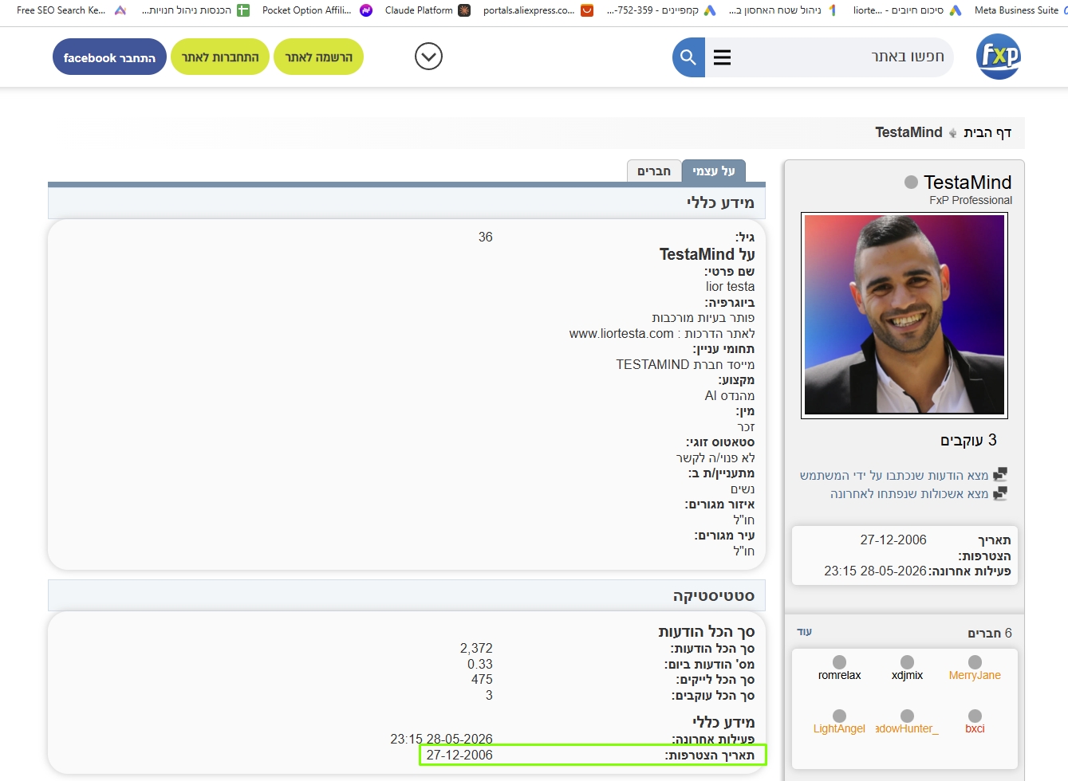Viewport: 1068px width, 781px height.
Task: Open the user's posted messages link
Action: pos(894,475)
